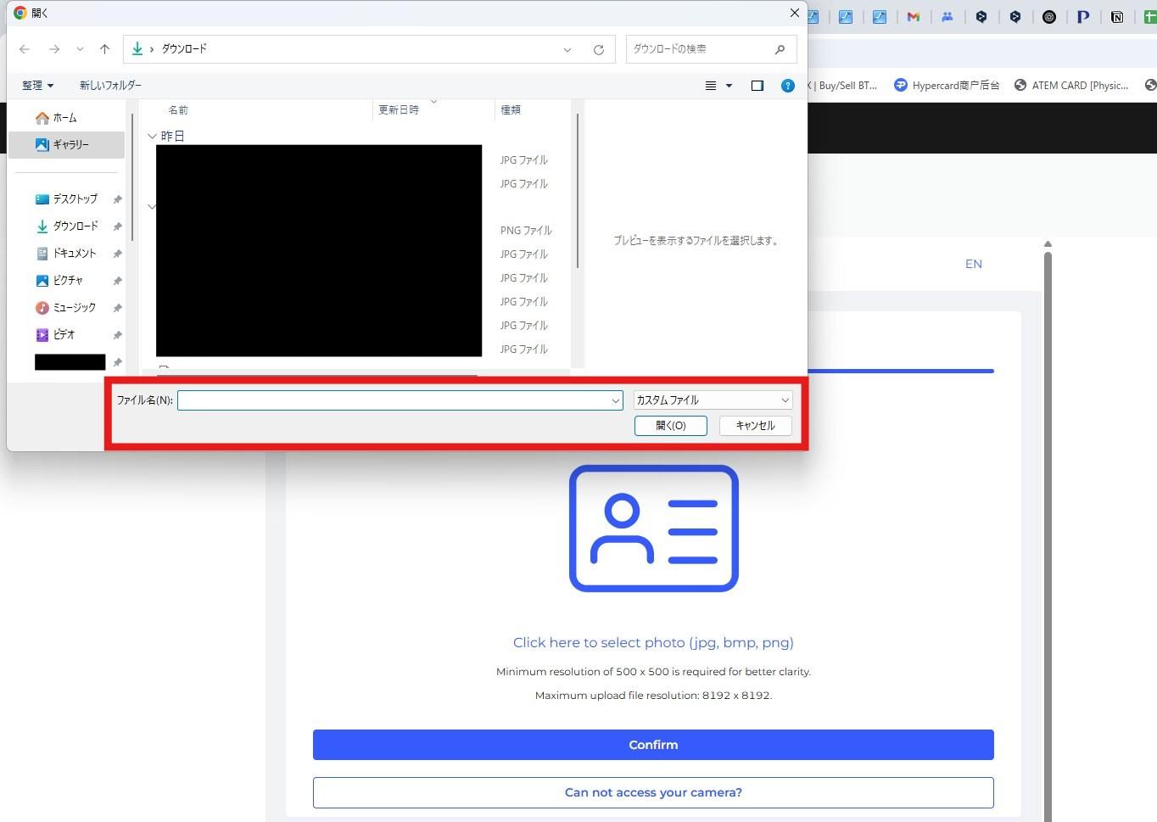Viewport: 1157px width, 822px height.
Task: Collapse the 昨日 group
Action: 152,136
